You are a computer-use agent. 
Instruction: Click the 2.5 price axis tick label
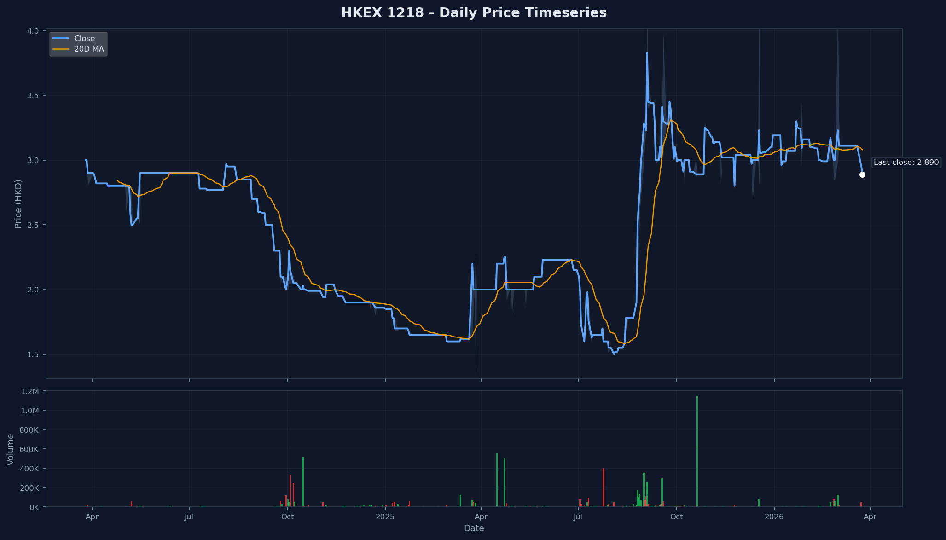click(x=33, y=225)
